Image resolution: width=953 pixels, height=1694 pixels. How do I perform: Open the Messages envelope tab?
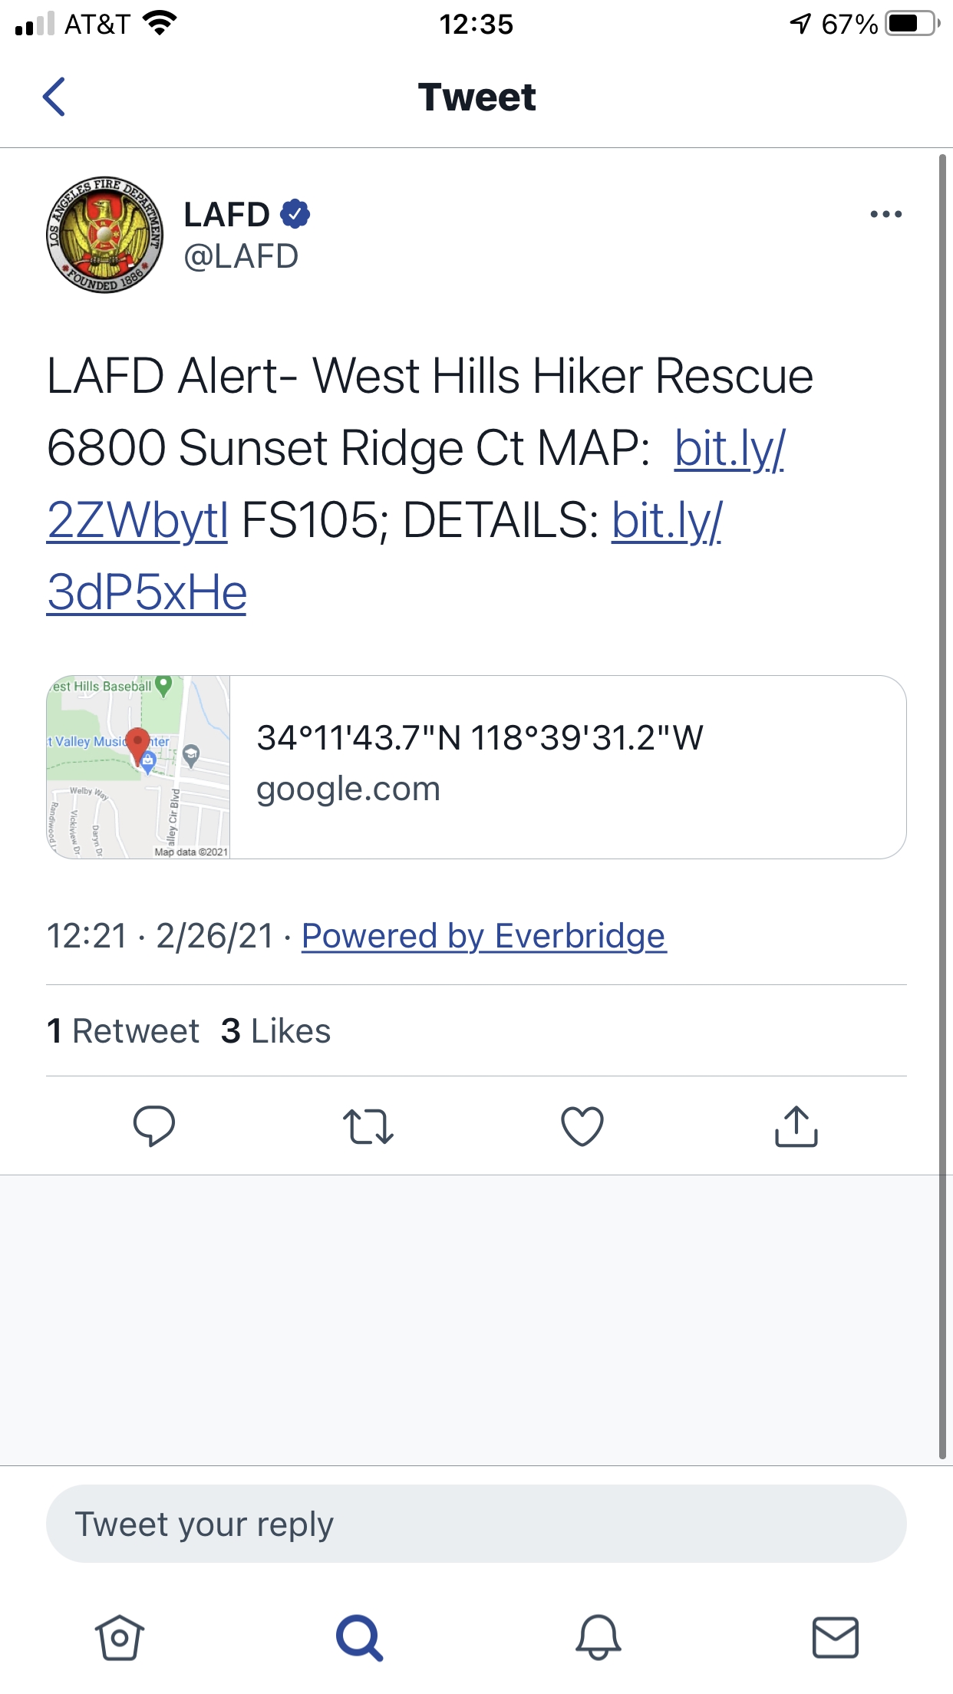click(835, 1637)
